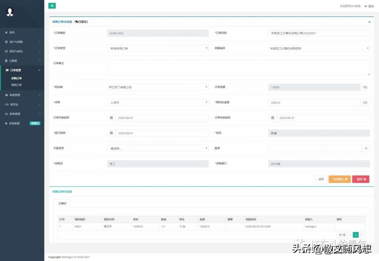
Task: Click the green sidebar hamburger icon
Action: point(52,6)
